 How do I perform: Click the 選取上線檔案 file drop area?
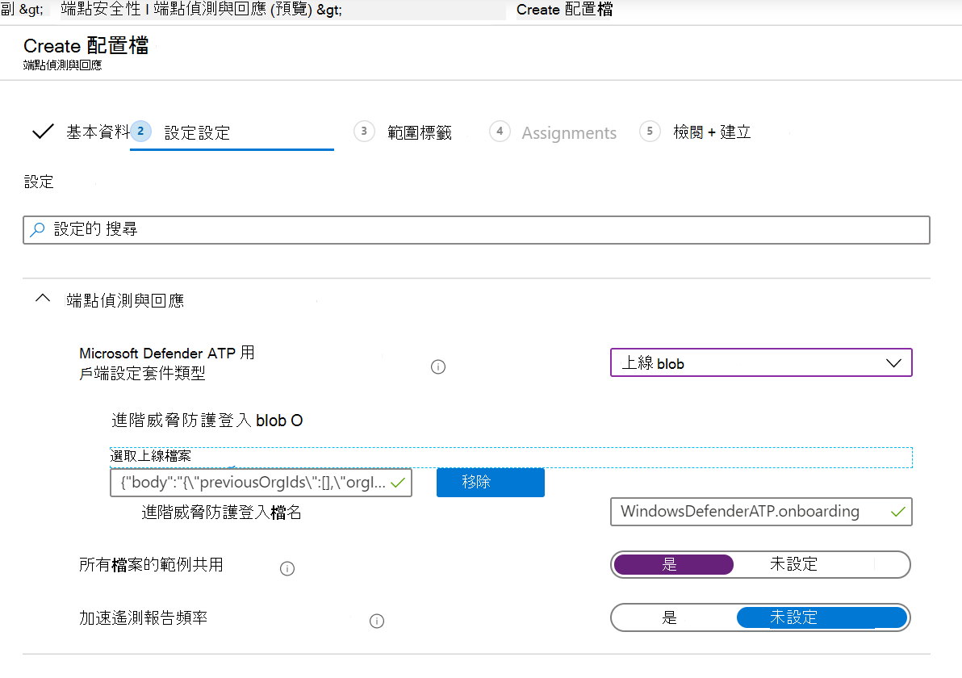[x=510, y=457]
